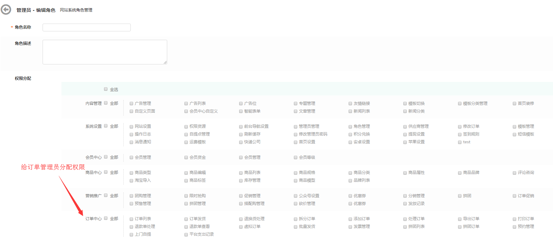Enable the 订单中心 全部 checkbox

point(106,218)
